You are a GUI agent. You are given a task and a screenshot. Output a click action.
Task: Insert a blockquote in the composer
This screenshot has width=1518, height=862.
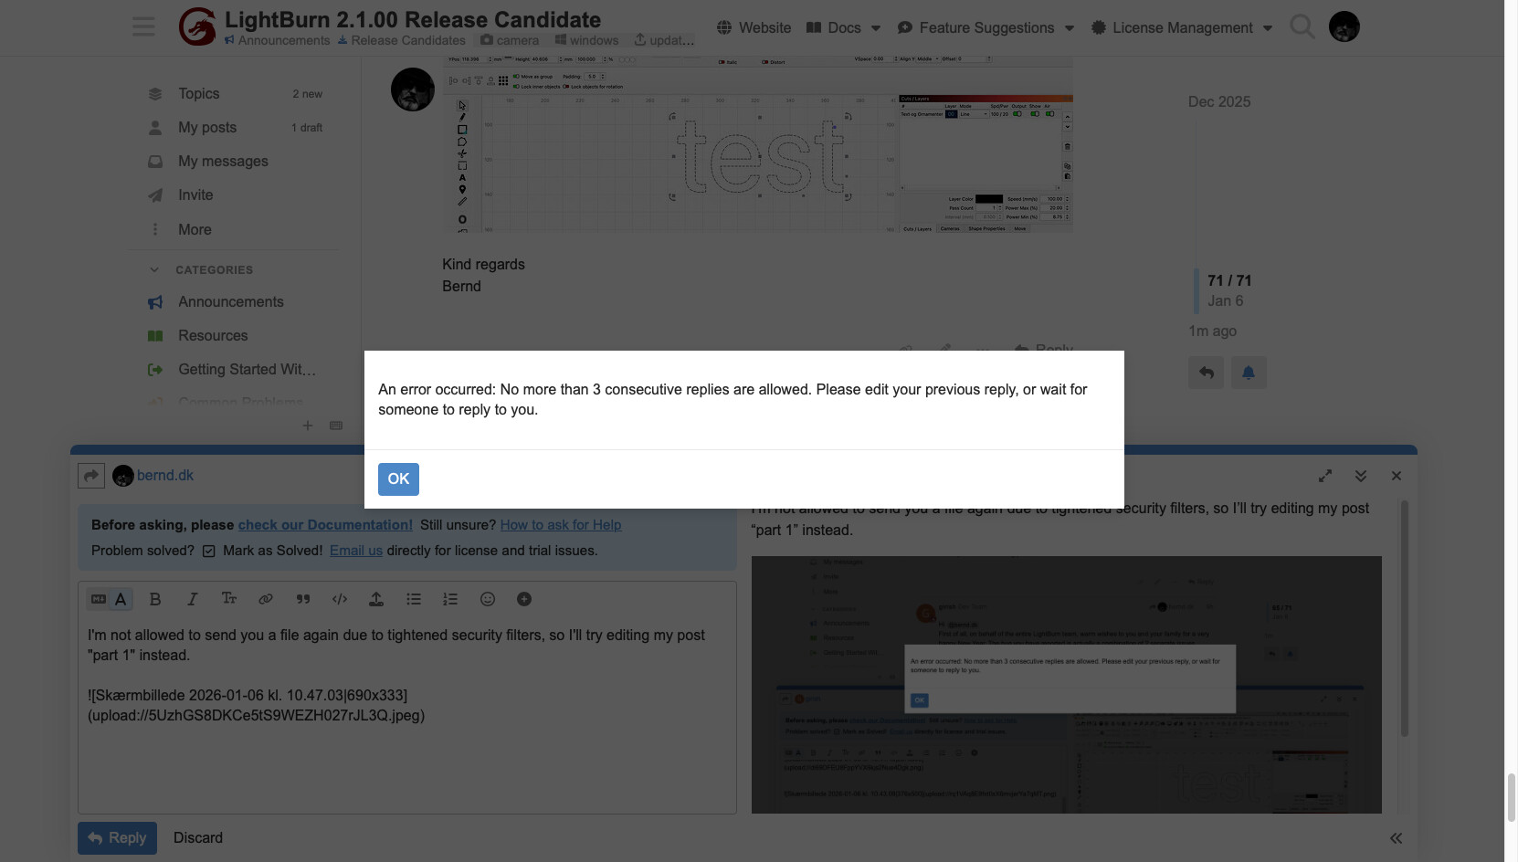point(303,599)
